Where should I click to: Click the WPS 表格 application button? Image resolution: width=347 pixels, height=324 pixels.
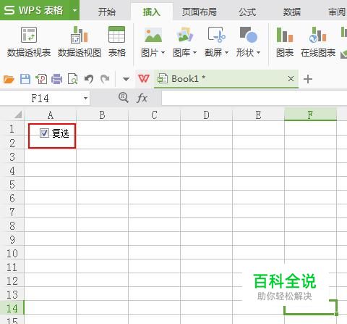(34, 10)
